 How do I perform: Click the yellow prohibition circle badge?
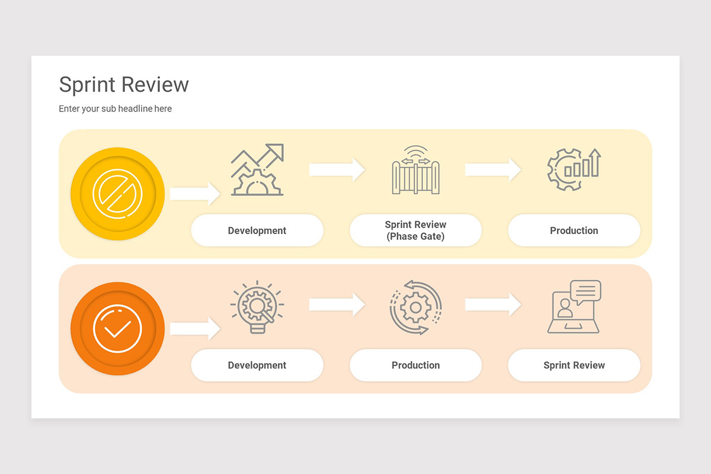coord(117,193)
